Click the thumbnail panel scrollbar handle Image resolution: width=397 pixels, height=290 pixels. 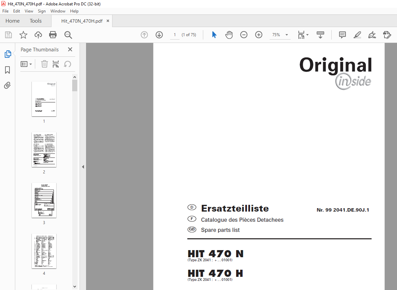tap(75, 86)
